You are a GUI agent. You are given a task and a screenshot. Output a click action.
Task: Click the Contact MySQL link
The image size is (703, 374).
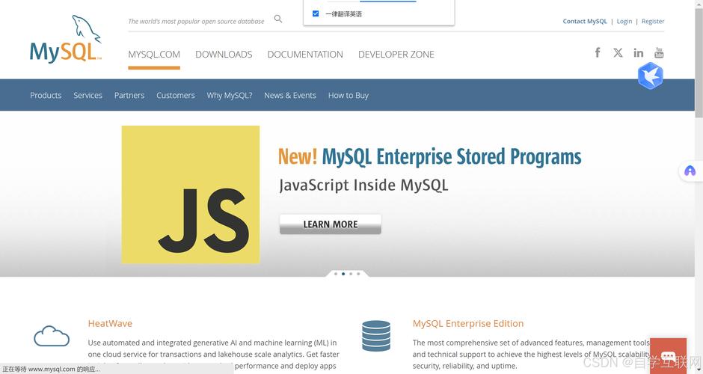tap(585, 21)
